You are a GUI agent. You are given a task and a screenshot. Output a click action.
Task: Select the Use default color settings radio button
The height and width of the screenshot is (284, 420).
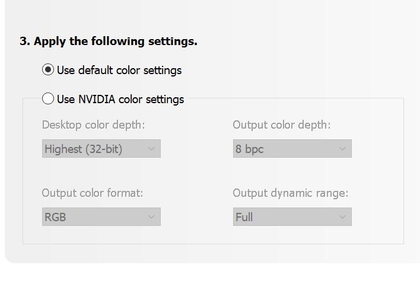(x=48, y=70)
